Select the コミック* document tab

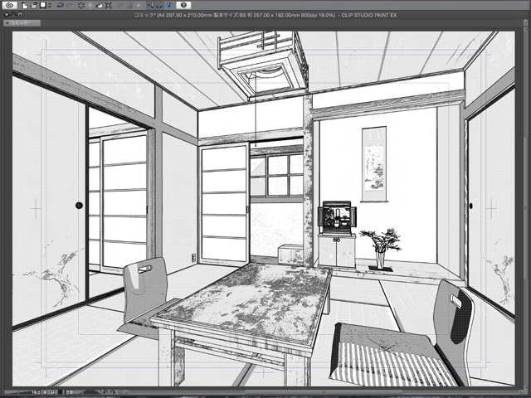coord(22,23)
